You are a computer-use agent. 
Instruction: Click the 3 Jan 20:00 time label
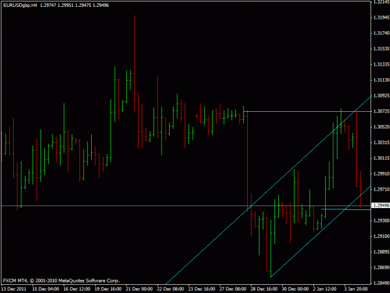click(x=356, y=289)
